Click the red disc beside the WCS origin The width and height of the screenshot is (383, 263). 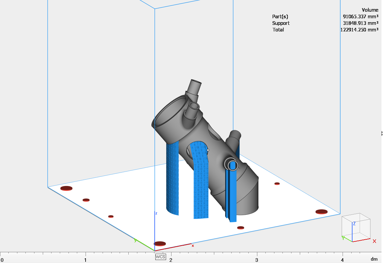point(160,244)
